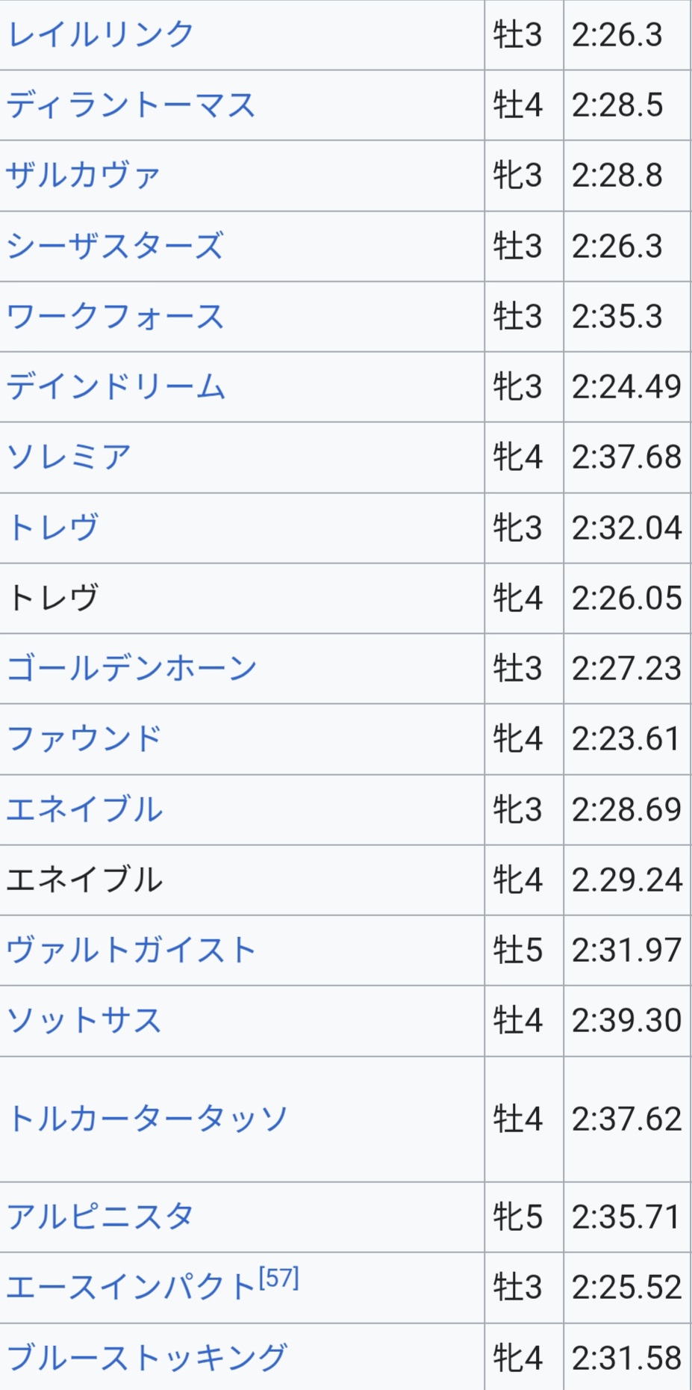The height and width of the screenshot is (1390, 692).
Task: Open the ファウンド link
Action: point(84,739)
